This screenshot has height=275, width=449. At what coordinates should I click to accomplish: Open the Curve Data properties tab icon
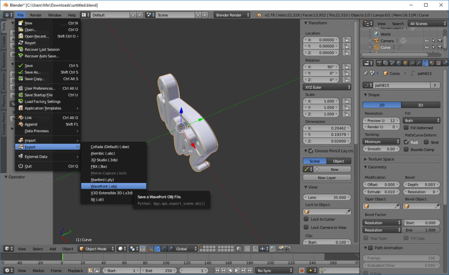(x=425, y=63)
